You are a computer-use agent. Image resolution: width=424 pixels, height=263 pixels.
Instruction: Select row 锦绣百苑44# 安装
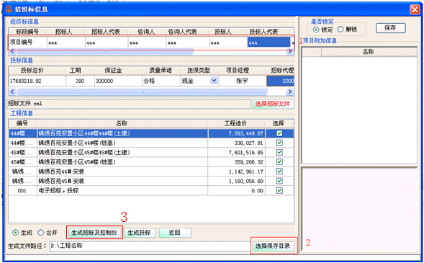[x=151, y=171]
